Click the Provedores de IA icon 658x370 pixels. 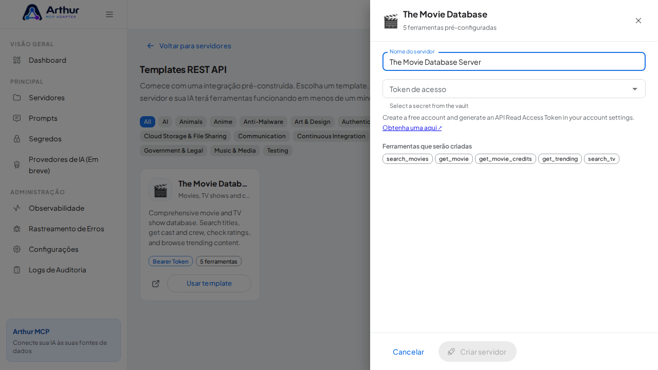click(x=17, y=164)
